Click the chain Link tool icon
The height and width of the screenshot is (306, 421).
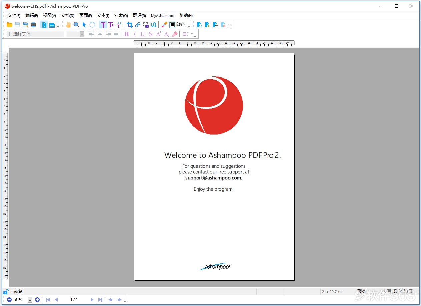pos(138,25)
